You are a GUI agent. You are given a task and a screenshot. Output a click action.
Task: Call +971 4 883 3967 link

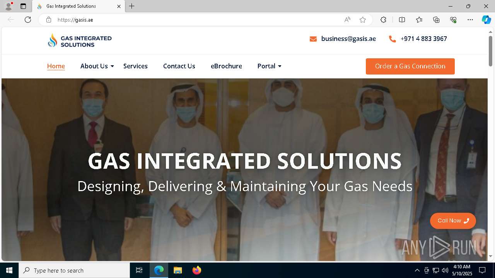[424, 39]
